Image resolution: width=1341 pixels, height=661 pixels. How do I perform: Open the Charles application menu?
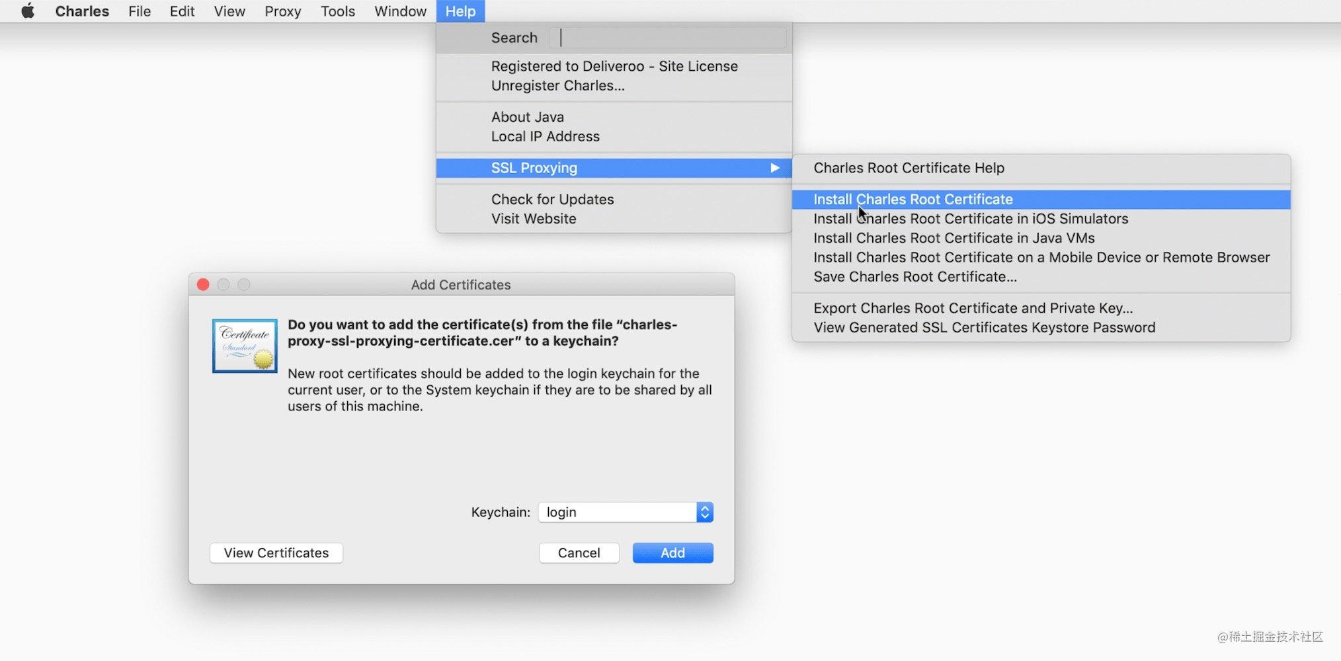[x=82, y=11]
